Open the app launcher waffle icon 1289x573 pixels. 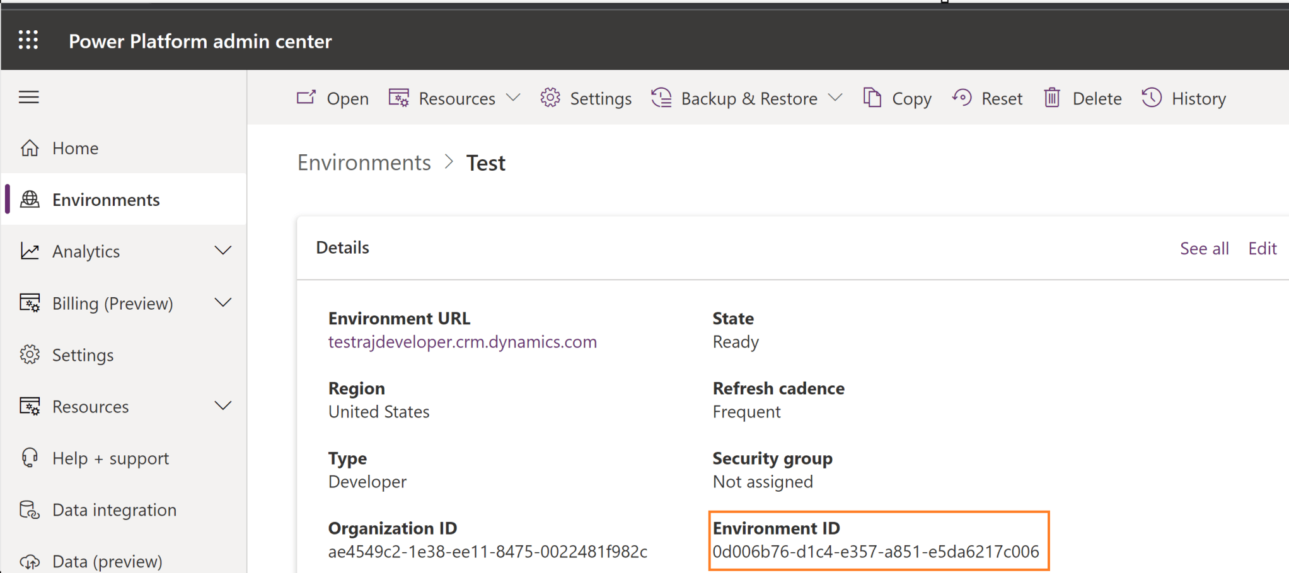coord(28,40)
